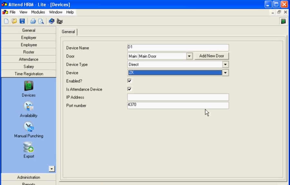The image size is (290, 185).
Task: Open the Salary sidebar section
Action: (29, 66)
